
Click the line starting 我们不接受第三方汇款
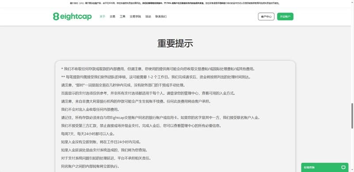pos(141,126)
